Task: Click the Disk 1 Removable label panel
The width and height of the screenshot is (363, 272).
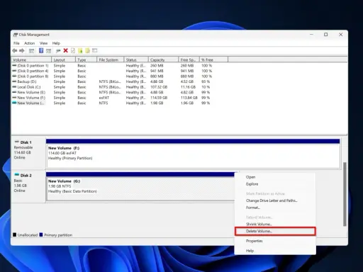Action: (x=28, y=154)
